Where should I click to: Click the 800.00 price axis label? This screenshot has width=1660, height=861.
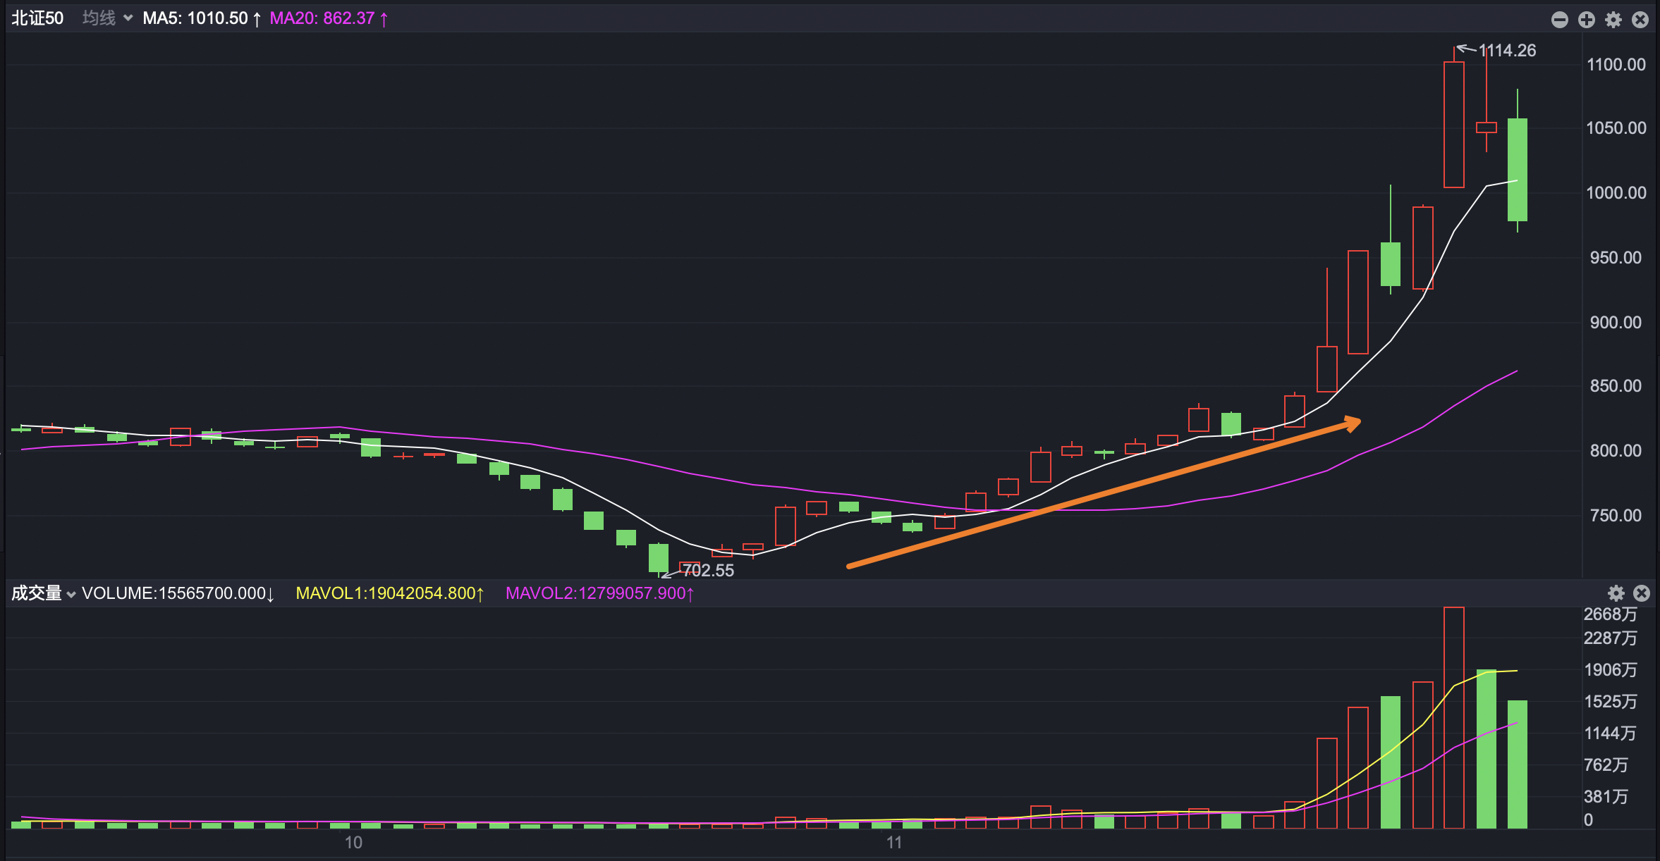(x=1616, y=451)
